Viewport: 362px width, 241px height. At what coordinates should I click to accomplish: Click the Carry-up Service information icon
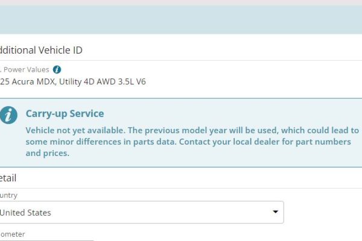coord(8,114)
